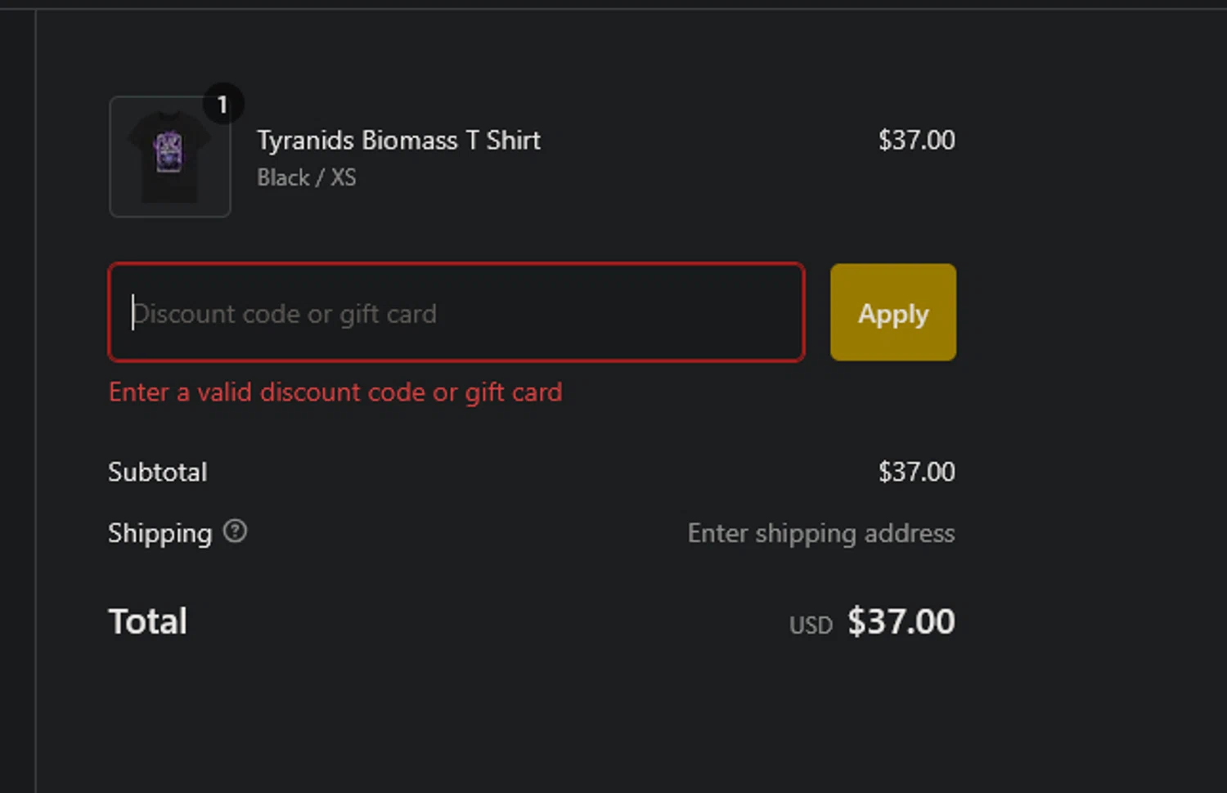Click the USD currency label
Viewport: 1227px width, 793px height.
[811, 625]
